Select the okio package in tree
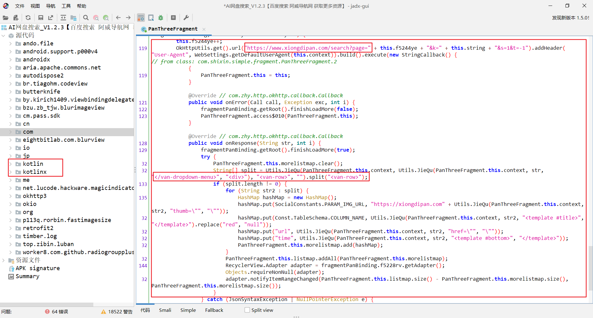The height and width of the screenshot is (318, 593). (x=30, y=204)
